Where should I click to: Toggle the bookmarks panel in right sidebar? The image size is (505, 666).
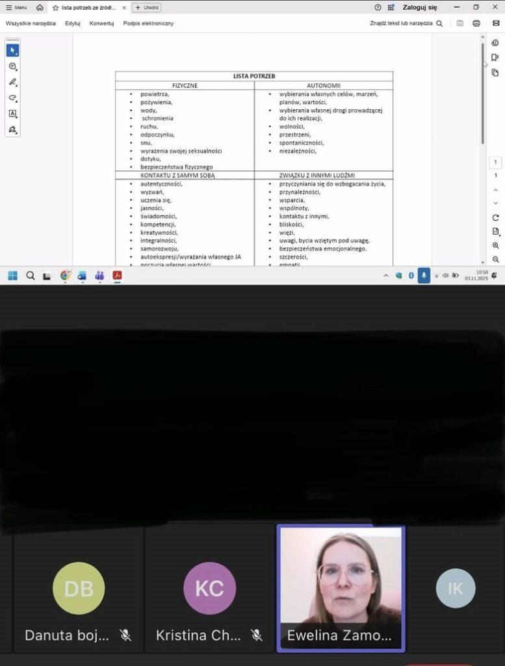(495, 58)
